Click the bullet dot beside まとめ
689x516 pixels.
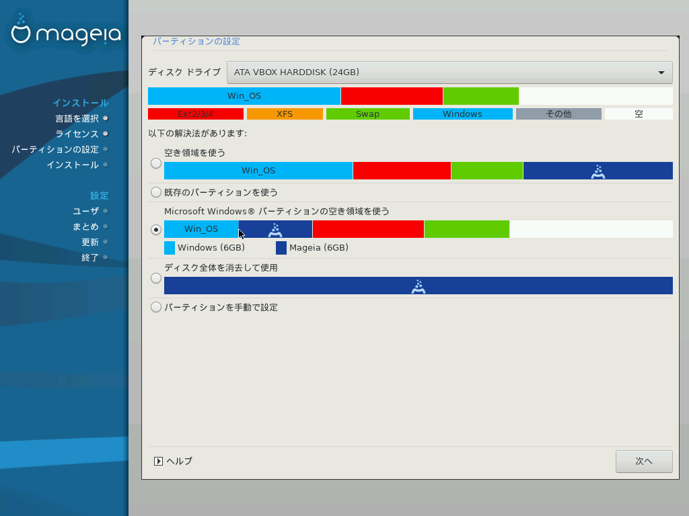tap(106, 226)
